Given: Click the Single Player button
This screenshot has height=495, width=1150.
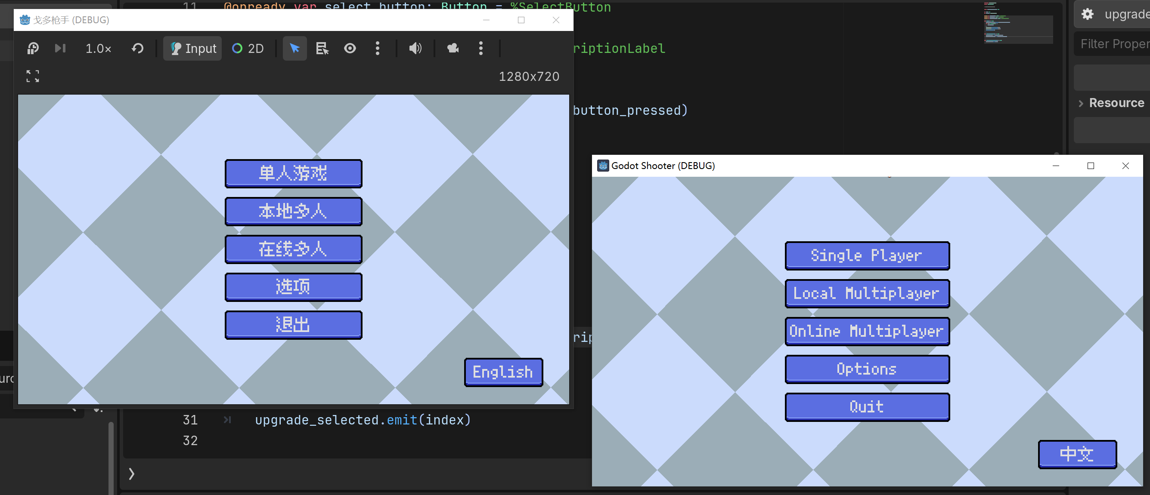Looking at the screenshot, I should pos(867,255).
